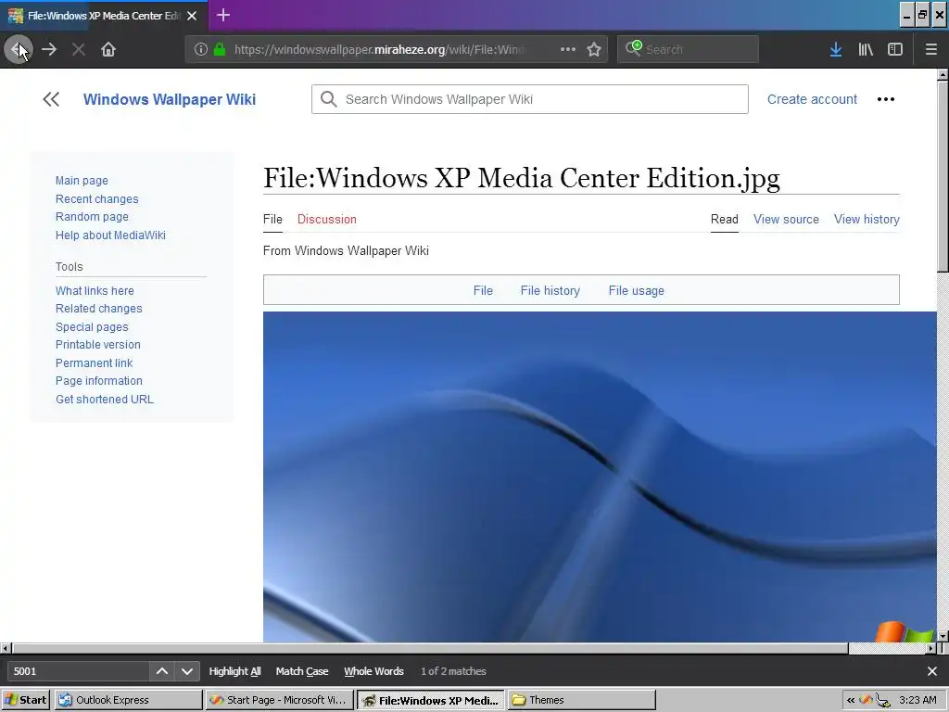Click the vertical scrollbar thumb

pyautogui.click(x=943, y=175)
